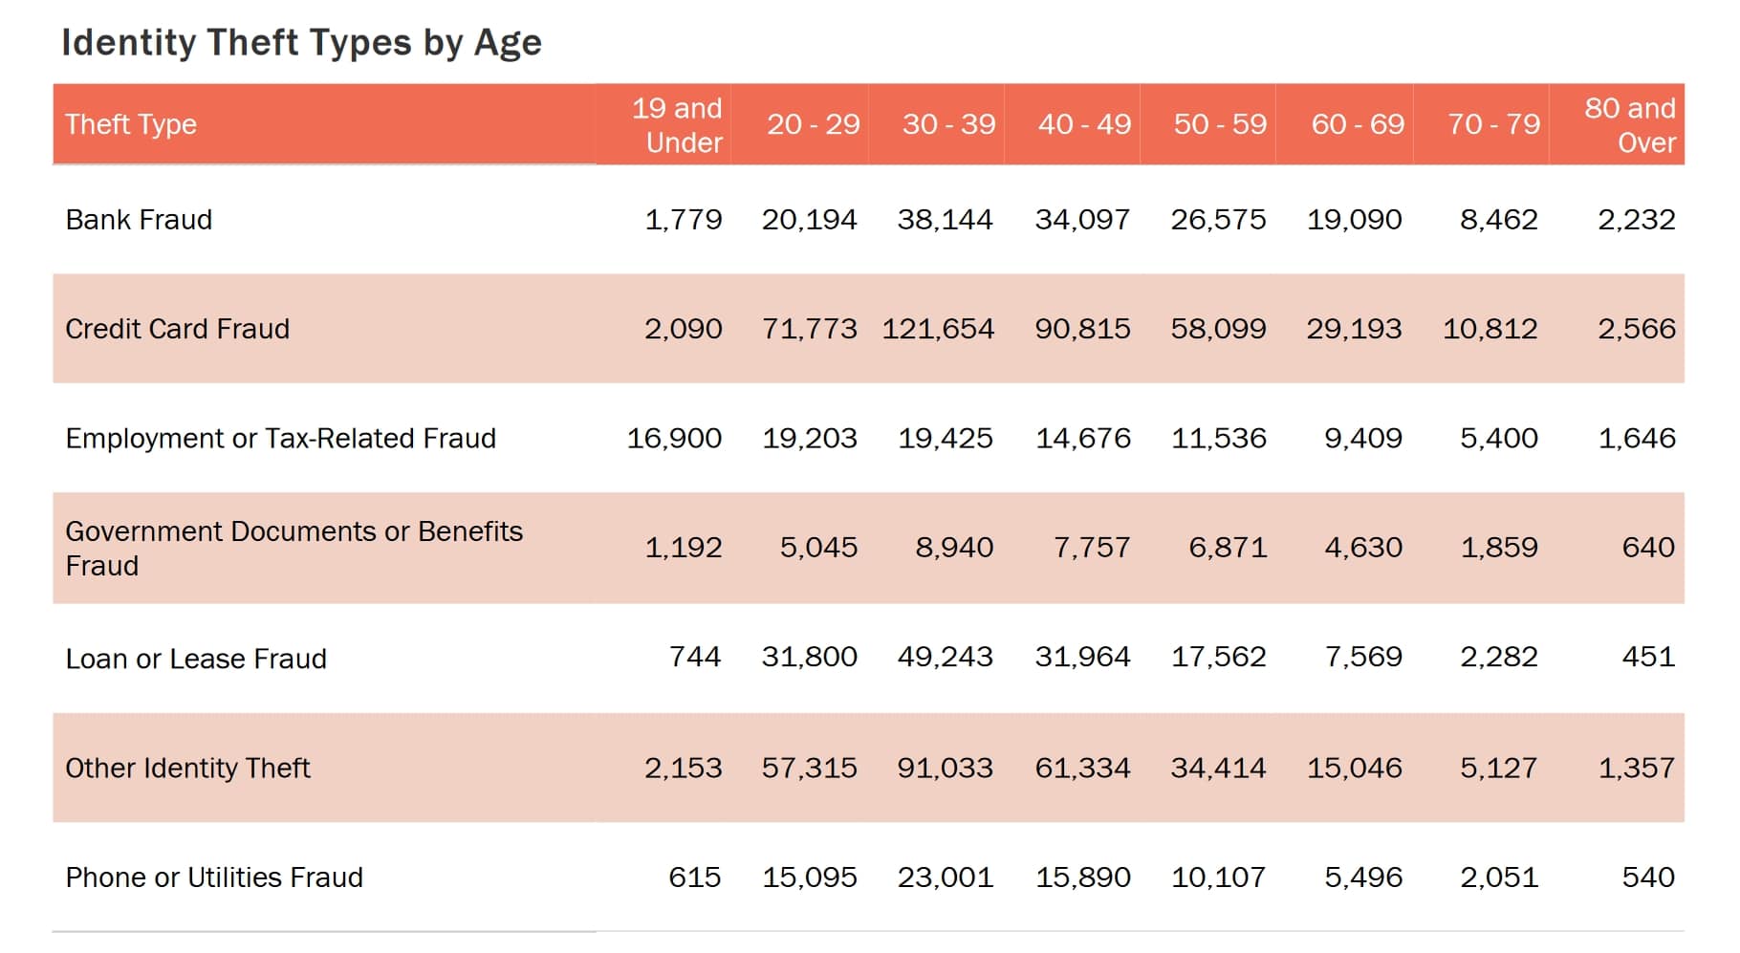This screenshot has width=1740, height=953.
Task: Click the "Identity Theft Types by Age" title
Action: click(x=301, y=43)
